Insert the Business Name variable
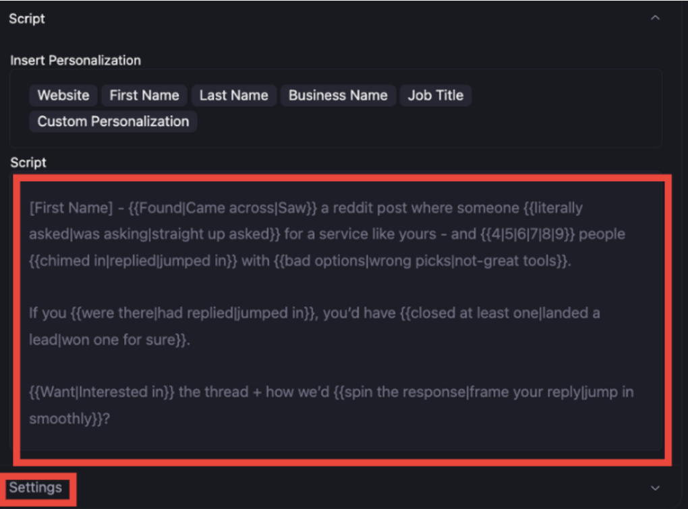 coord(337,95)
